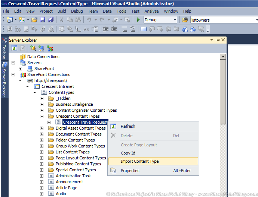Collapse the Crescent Content Types folder
The height and width of the screenshot is (197, 258).
pyautogui.click(x=42, y=116)
